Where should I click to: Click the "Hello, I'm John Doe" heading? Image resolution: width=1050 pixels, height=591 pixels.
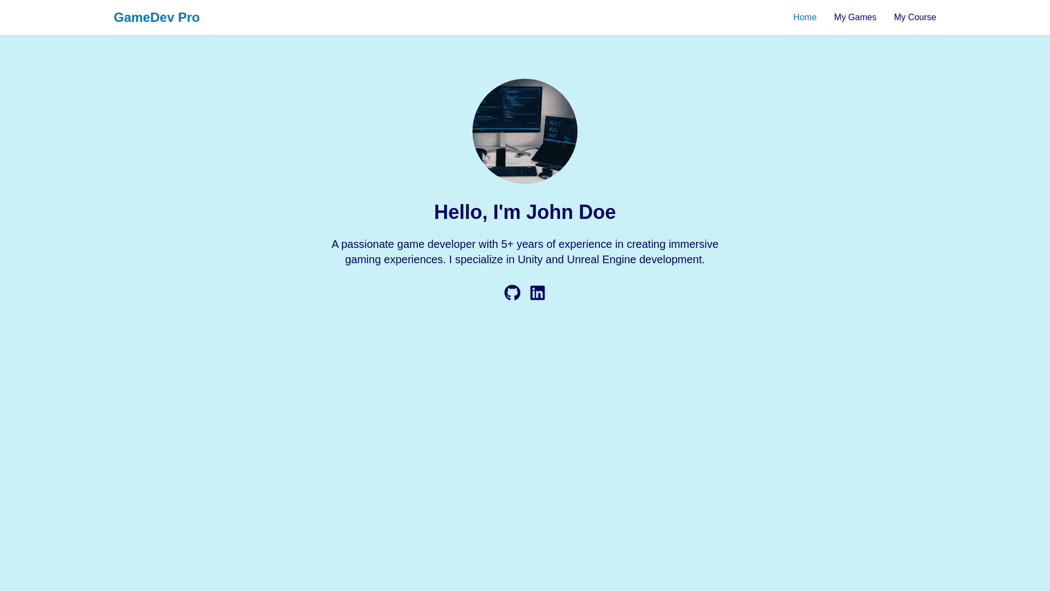pos(524,212)
